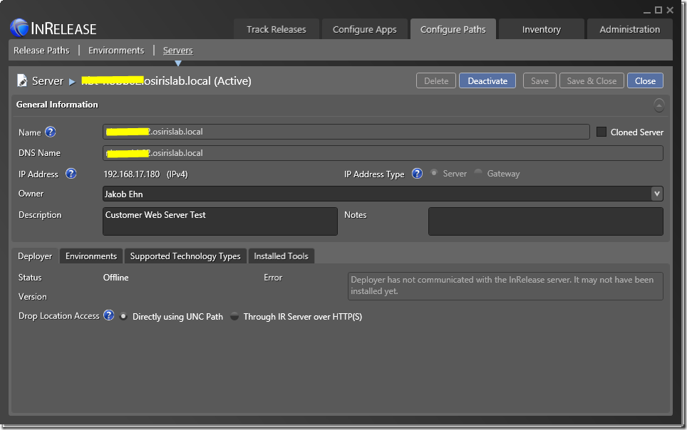
Task: Choose Directly using UNC Path option
Action: tap(123, 316)
